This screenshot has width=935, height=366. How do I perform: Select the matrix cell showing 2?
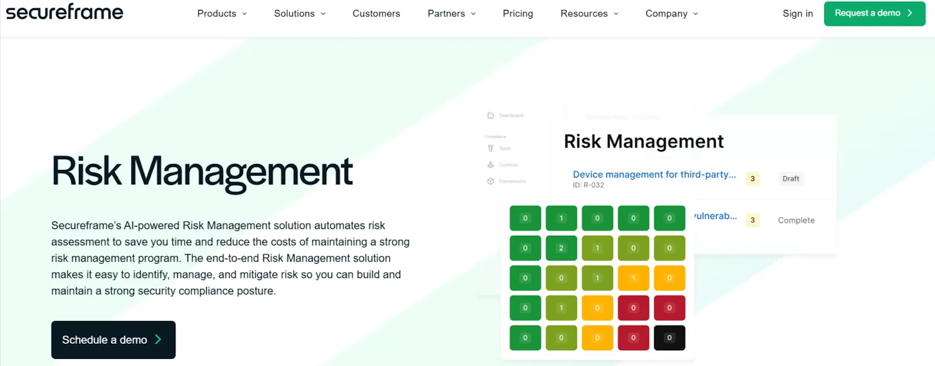[x=561, y=248]
